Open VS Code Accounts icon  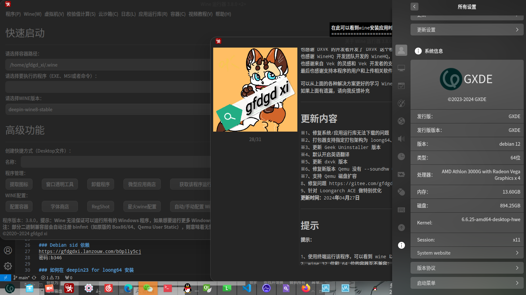click(x=8, y=250)
